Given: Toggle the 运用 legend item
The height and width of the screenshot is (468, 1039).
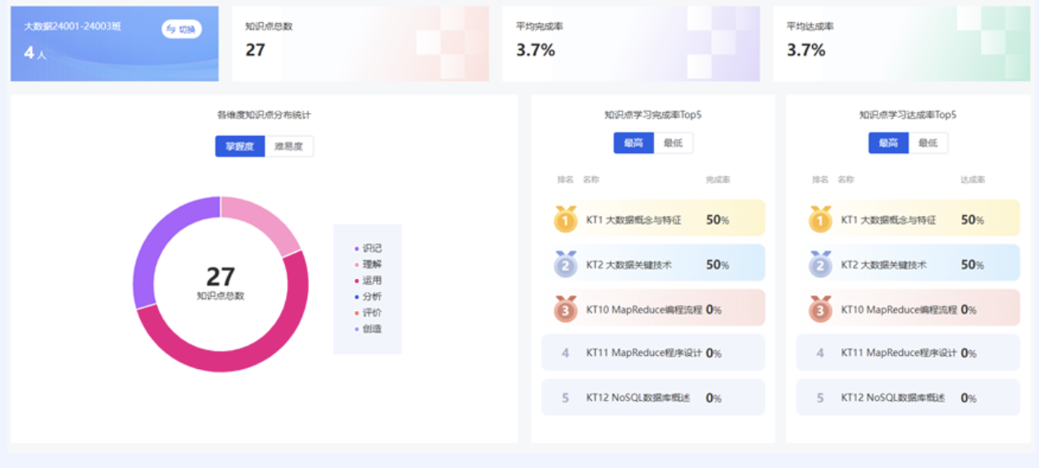Looking at the screenshot, I should (x=368, y=280).
